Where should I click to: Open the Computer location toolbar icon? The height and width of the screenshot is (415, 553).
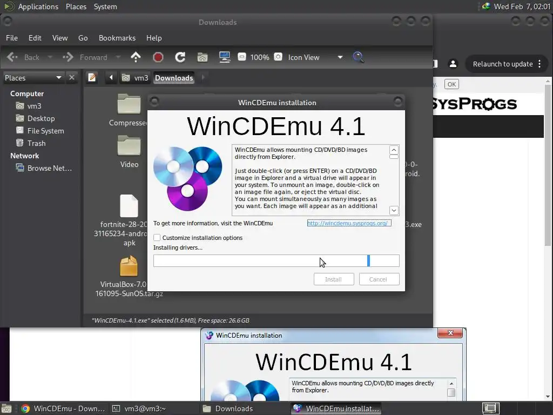pyautogui.click(x=225, y=57)
